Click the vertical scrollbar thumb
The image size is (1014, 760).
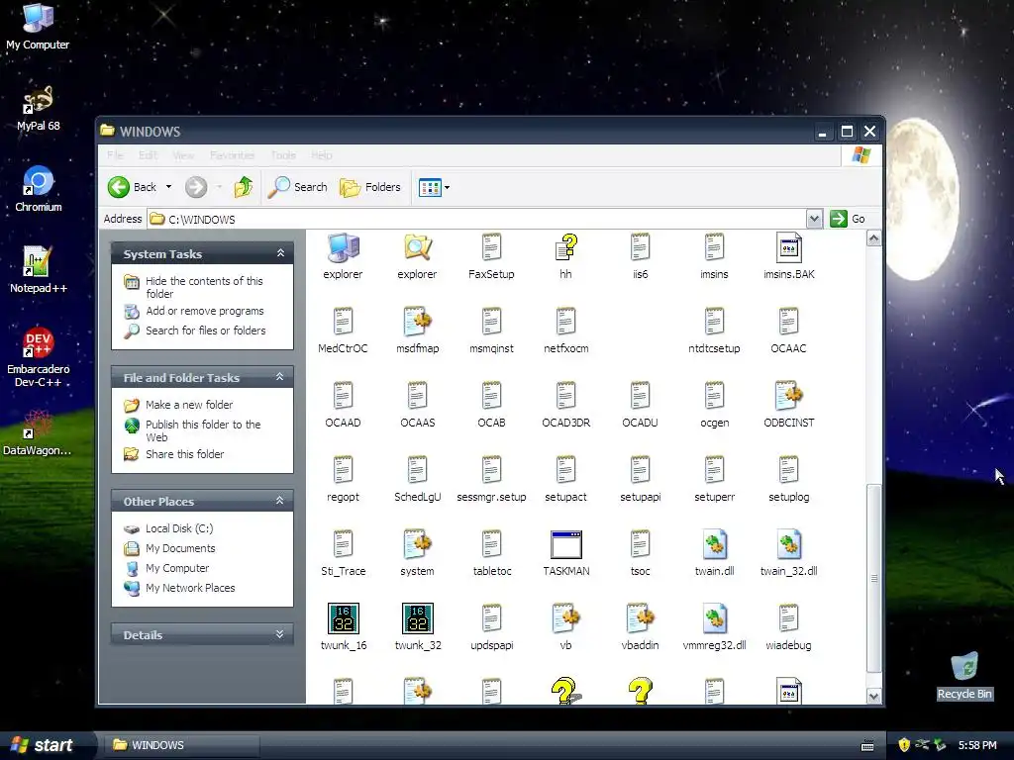pos(873,578)
